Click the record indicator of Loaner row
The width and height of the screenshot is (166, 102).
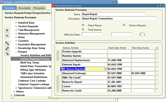[x=61, y=86]
